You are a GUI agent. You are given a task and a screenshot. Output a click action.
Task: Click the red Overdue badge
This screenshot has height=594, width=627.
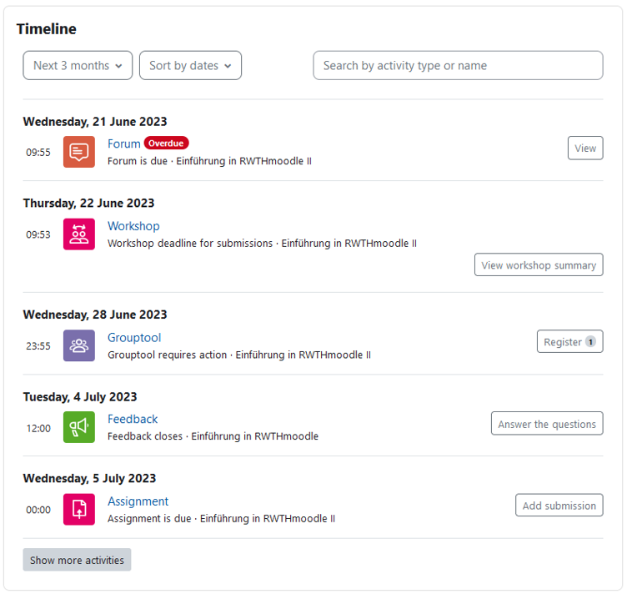point(167,143)
